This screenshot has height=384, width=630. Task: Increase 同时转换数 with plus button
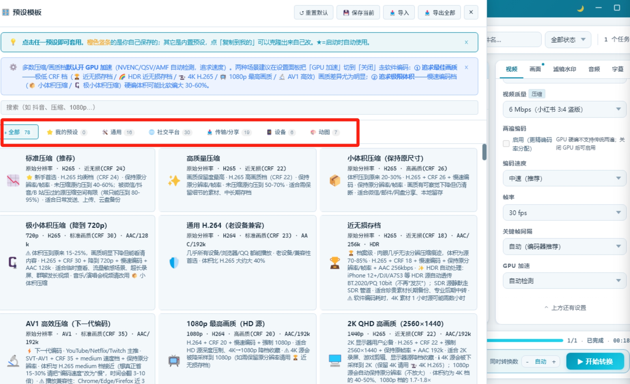554,362
